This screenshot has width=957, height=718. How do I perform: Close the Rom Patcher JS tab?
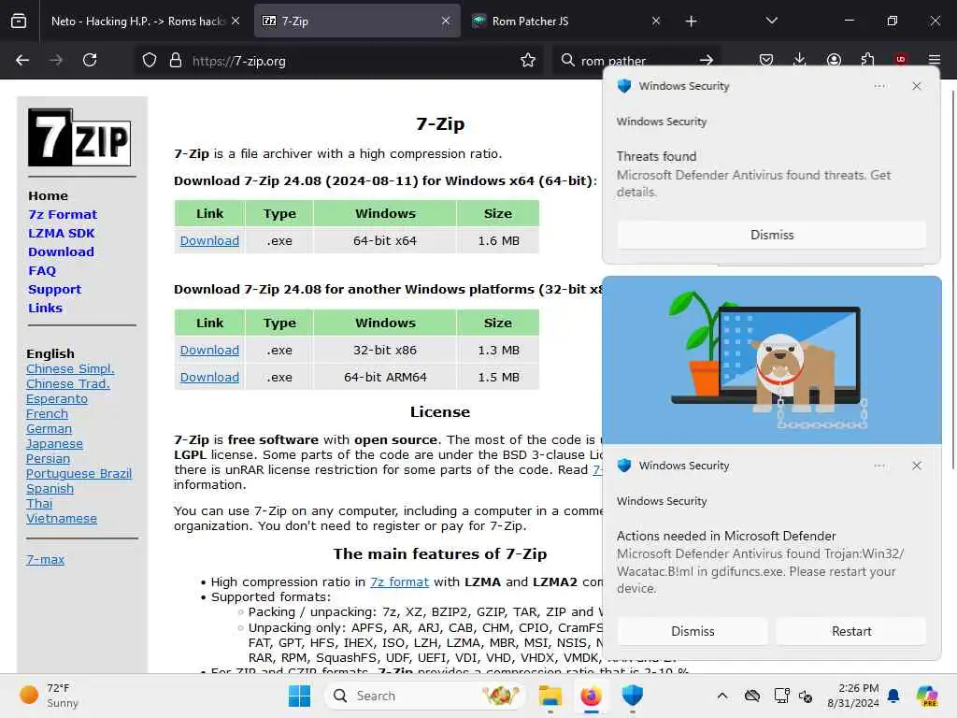coord(656,22)
